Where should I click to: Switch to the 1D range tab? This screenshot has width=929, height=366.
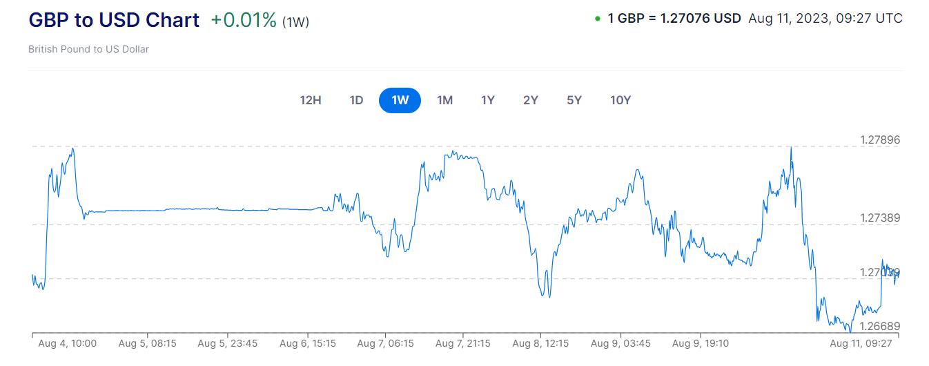[356, 100]
